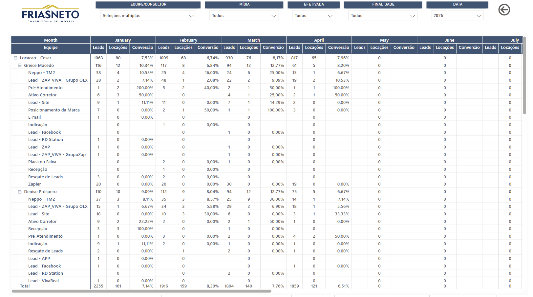Click April total leads value 1859
The image size is (533, 297).
294,286
